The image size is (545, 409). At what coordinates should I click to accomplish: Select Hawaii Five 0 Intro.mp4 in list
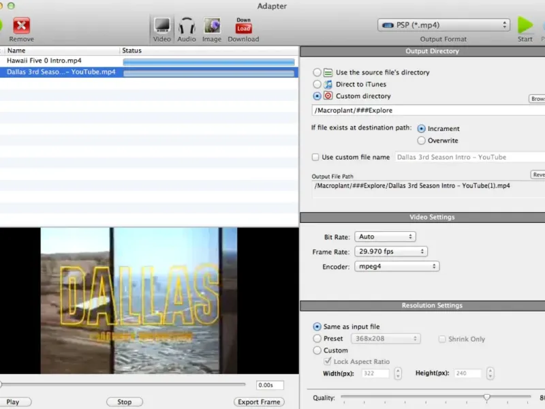[44, 61]
